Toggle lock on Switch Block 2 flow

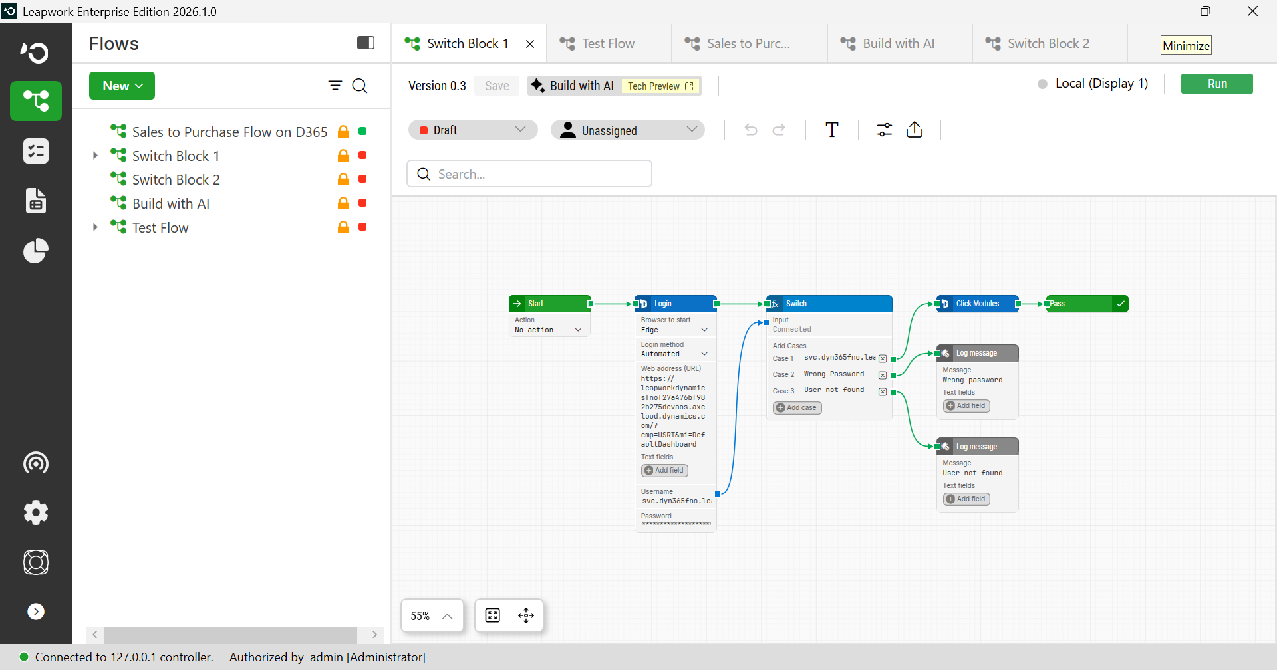(x=343, y=179)
